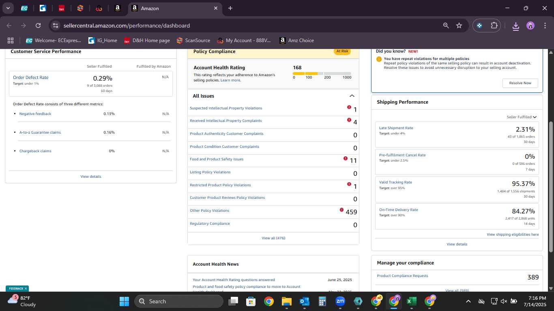554x311 pixels.
Task: Open the Seller Fulfilled shipping dropdown
Action: click(x=522, y=117)
